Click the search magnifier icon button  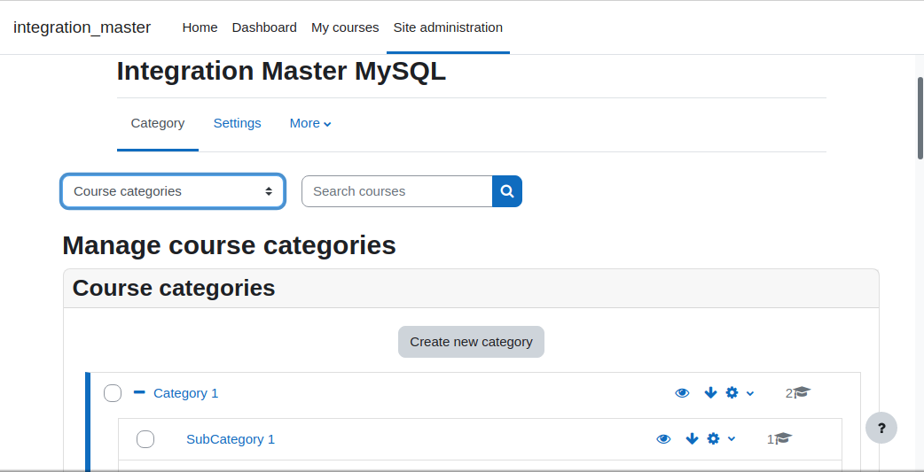(x=507, y=191)
